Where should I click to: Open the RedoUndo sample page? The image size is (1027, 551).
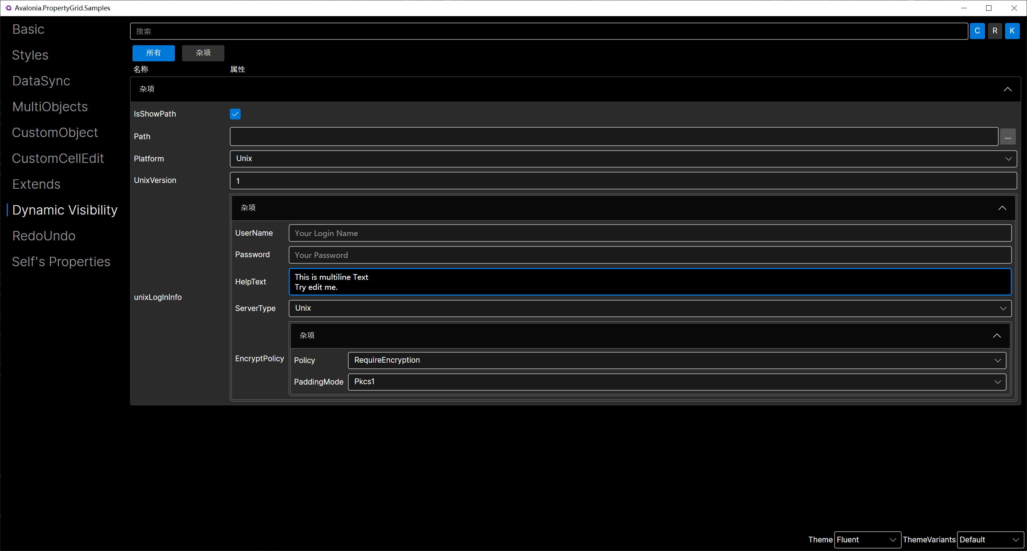pos(44,236)
